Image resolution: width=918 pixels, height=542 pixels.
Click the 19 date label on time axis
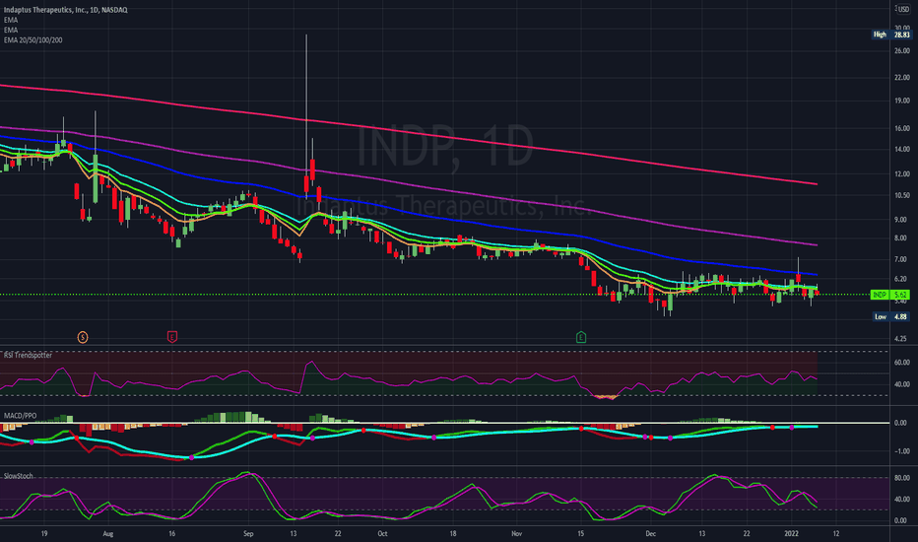click(44, 534)
